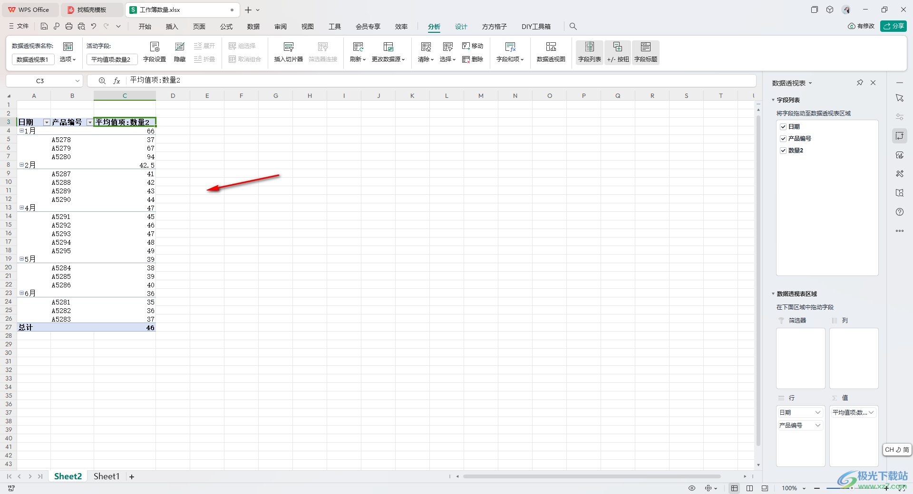The height and width of the screenshot is (494, 913).
Task: Open new tab with plus button
Action: click(248, 10)
